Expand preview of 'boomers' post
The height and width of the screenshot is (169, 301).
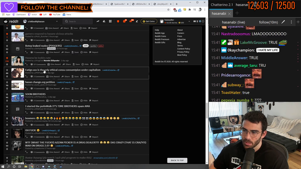point(26,124)
